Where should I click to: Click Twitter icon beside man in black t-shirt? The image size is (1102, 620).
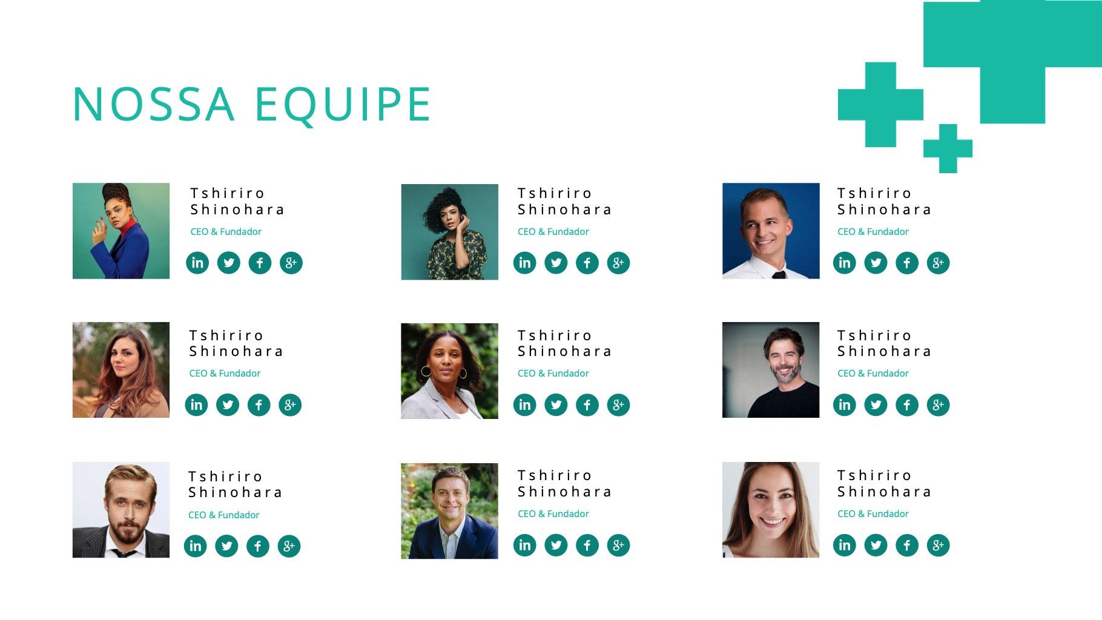point(876,405)
